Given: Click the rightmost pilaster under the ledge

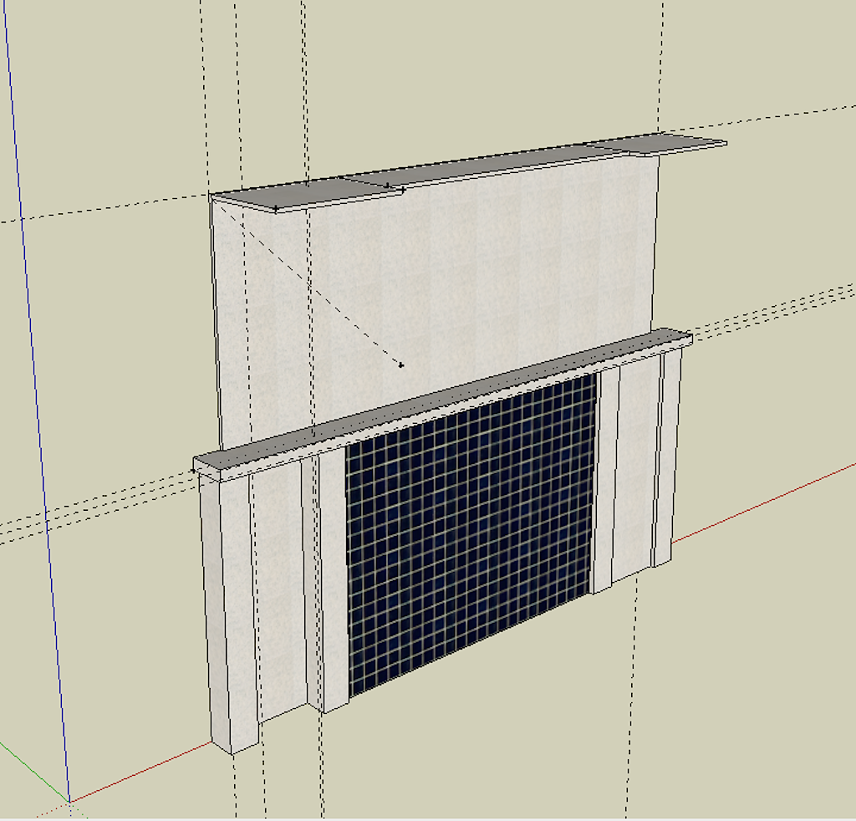Looking at the screenshot, I should tap(667, 456).
